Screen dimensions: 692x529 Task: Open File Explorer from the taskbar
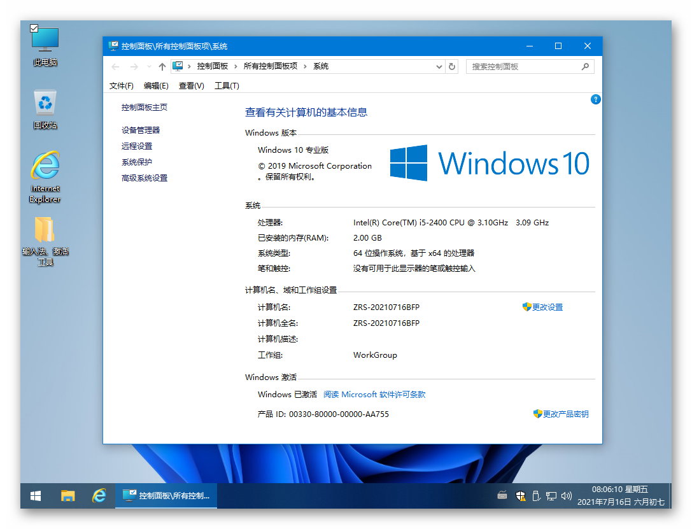(x=67, y=496)
